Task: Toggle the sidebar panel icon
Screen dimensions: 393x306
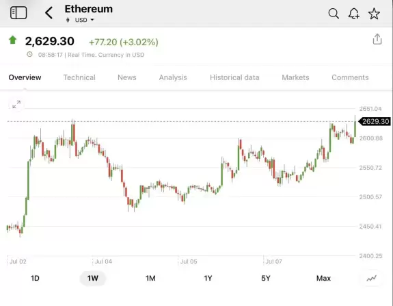Action: (18, 12)
